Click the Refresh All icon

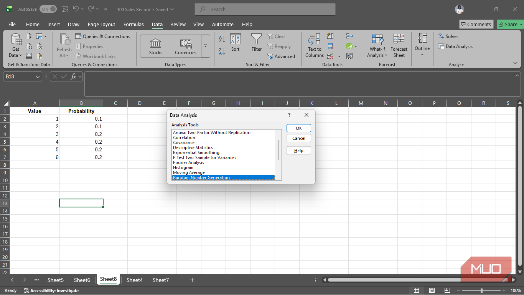[x=64, y=45]
